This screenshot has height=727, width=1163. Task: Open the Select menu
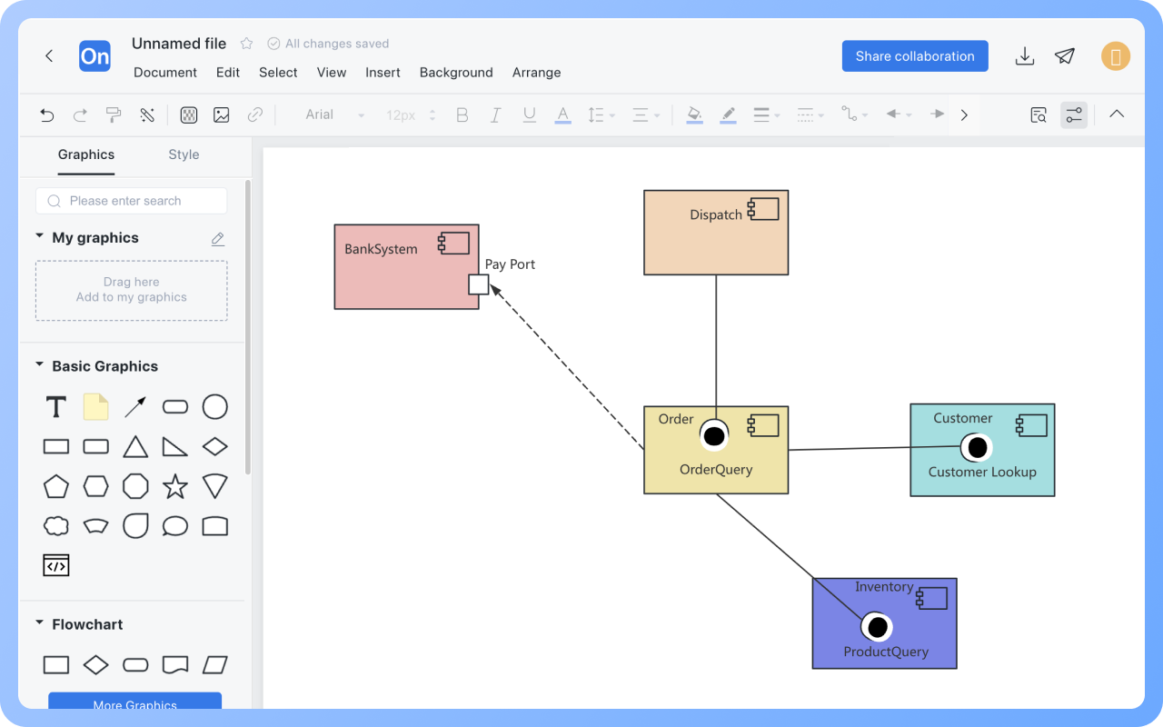pyautogui.click(x=278, y=73)
